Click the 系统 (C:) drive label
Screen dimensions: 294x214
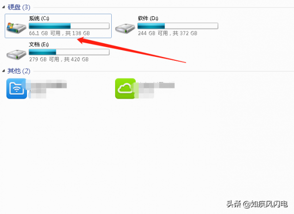click(39, 18)
